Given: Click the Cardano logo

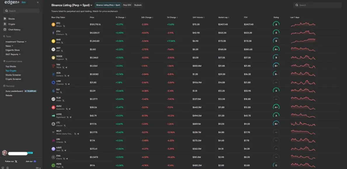Looking at the screenshot, I should point(53,74).
